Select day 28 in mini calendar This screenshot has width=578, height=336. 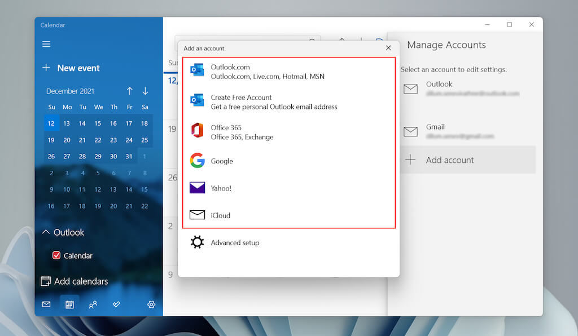point(82,156)
